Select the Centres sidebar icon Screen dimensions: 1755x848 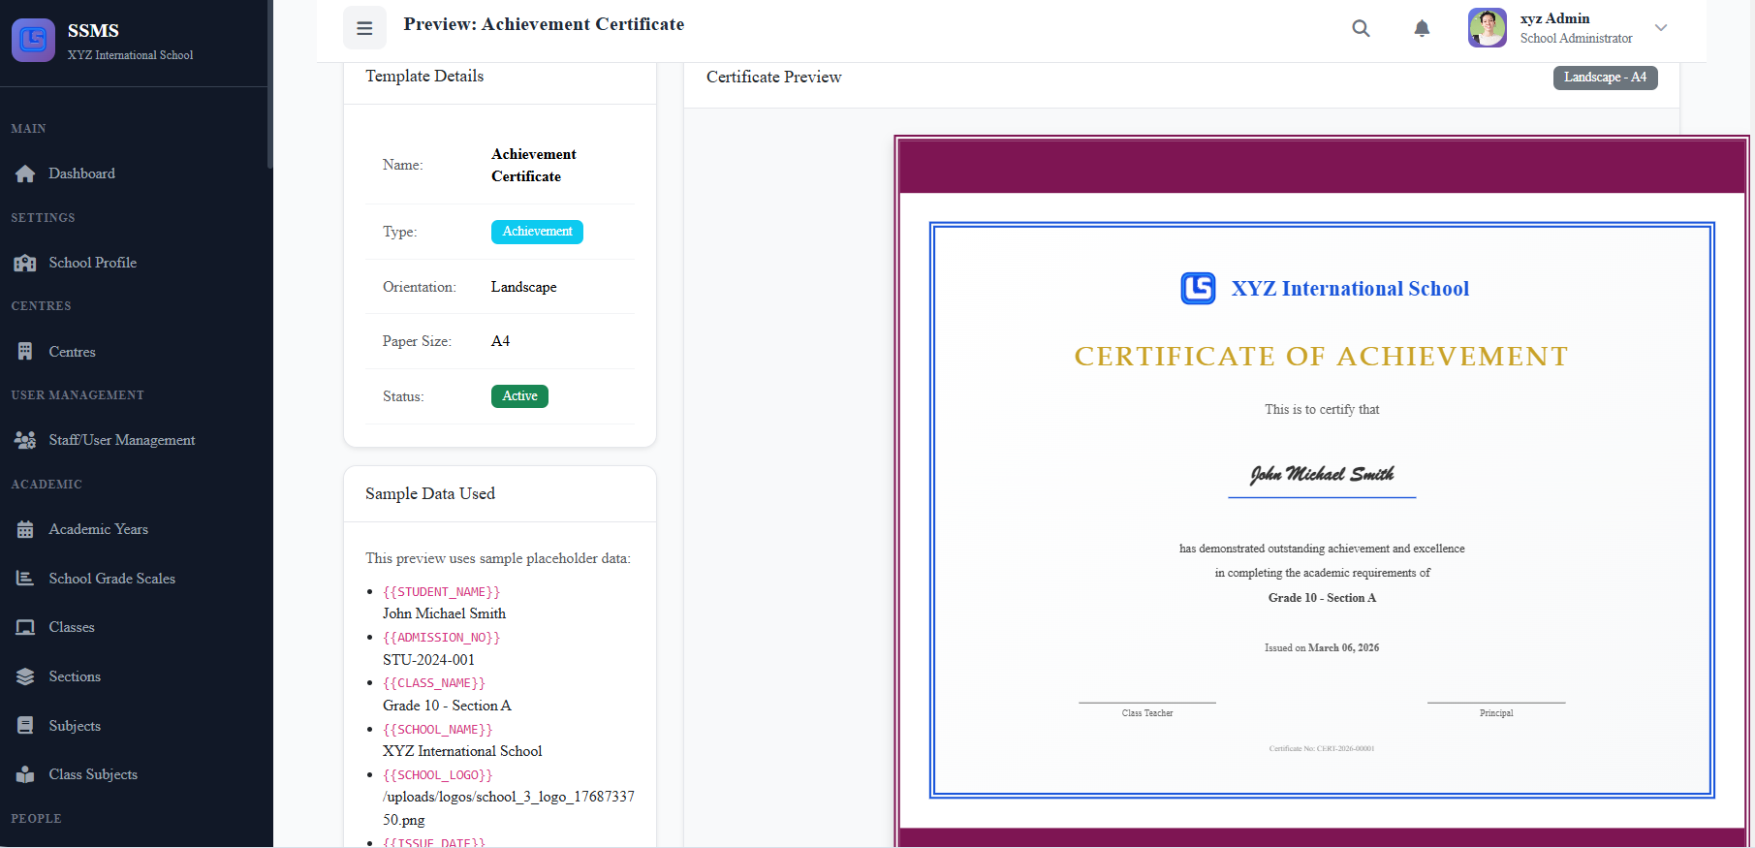tap(25, 352)
